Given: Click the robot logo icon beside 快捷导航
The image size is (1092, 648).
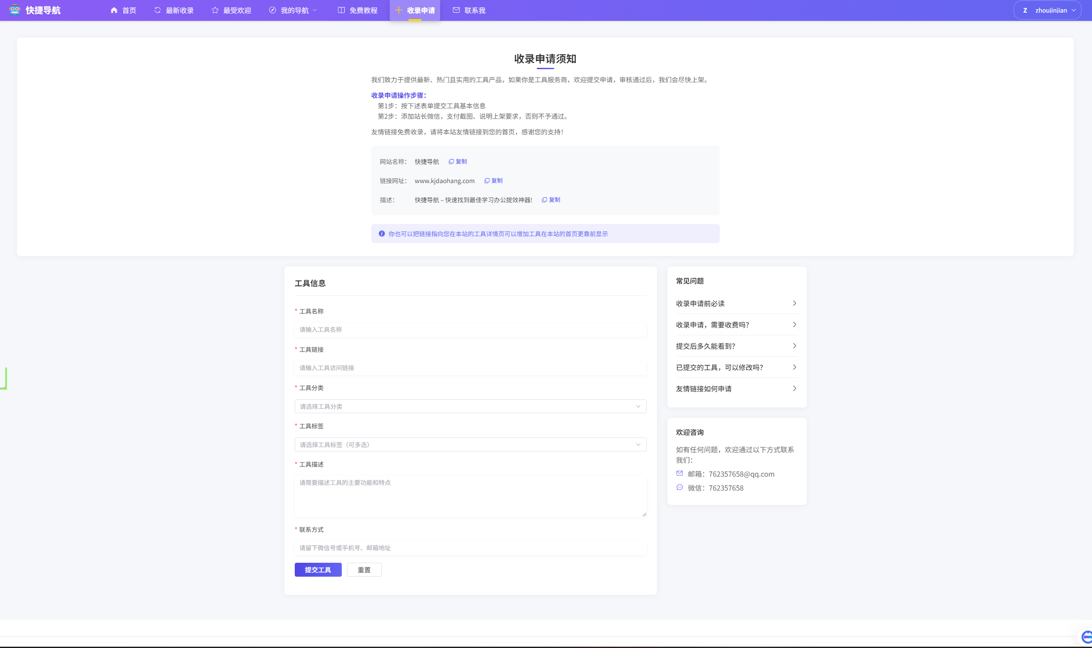Looking at the screenshot, I should (15, 10).
